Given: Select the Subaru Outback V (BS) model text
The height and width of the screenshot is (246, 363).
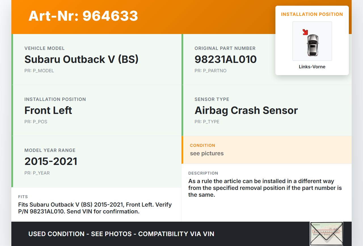Looking at the screenshot, I should (x=81, y=59).
